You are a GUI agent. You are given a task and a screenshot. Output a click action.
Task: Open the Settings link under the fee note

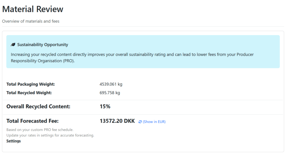pyautogui.click(x=14, y=141)
